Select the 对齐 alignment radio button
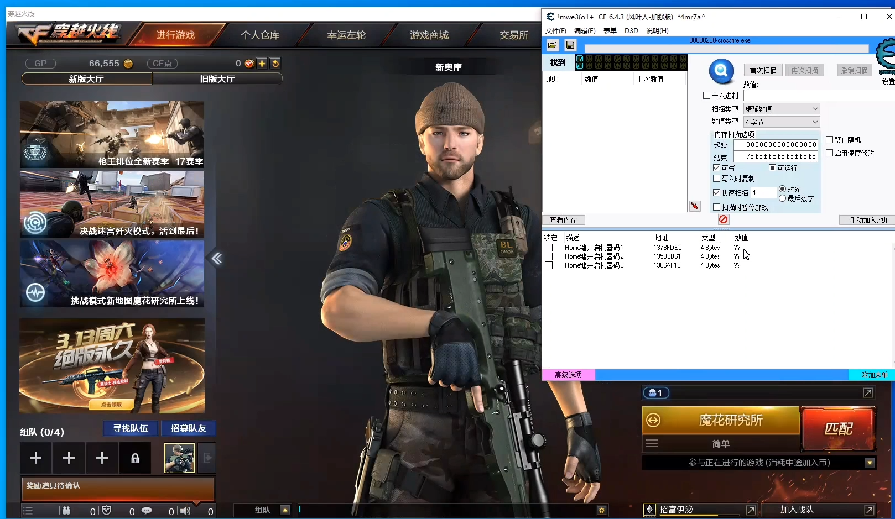895x519 pixels. 783,189
